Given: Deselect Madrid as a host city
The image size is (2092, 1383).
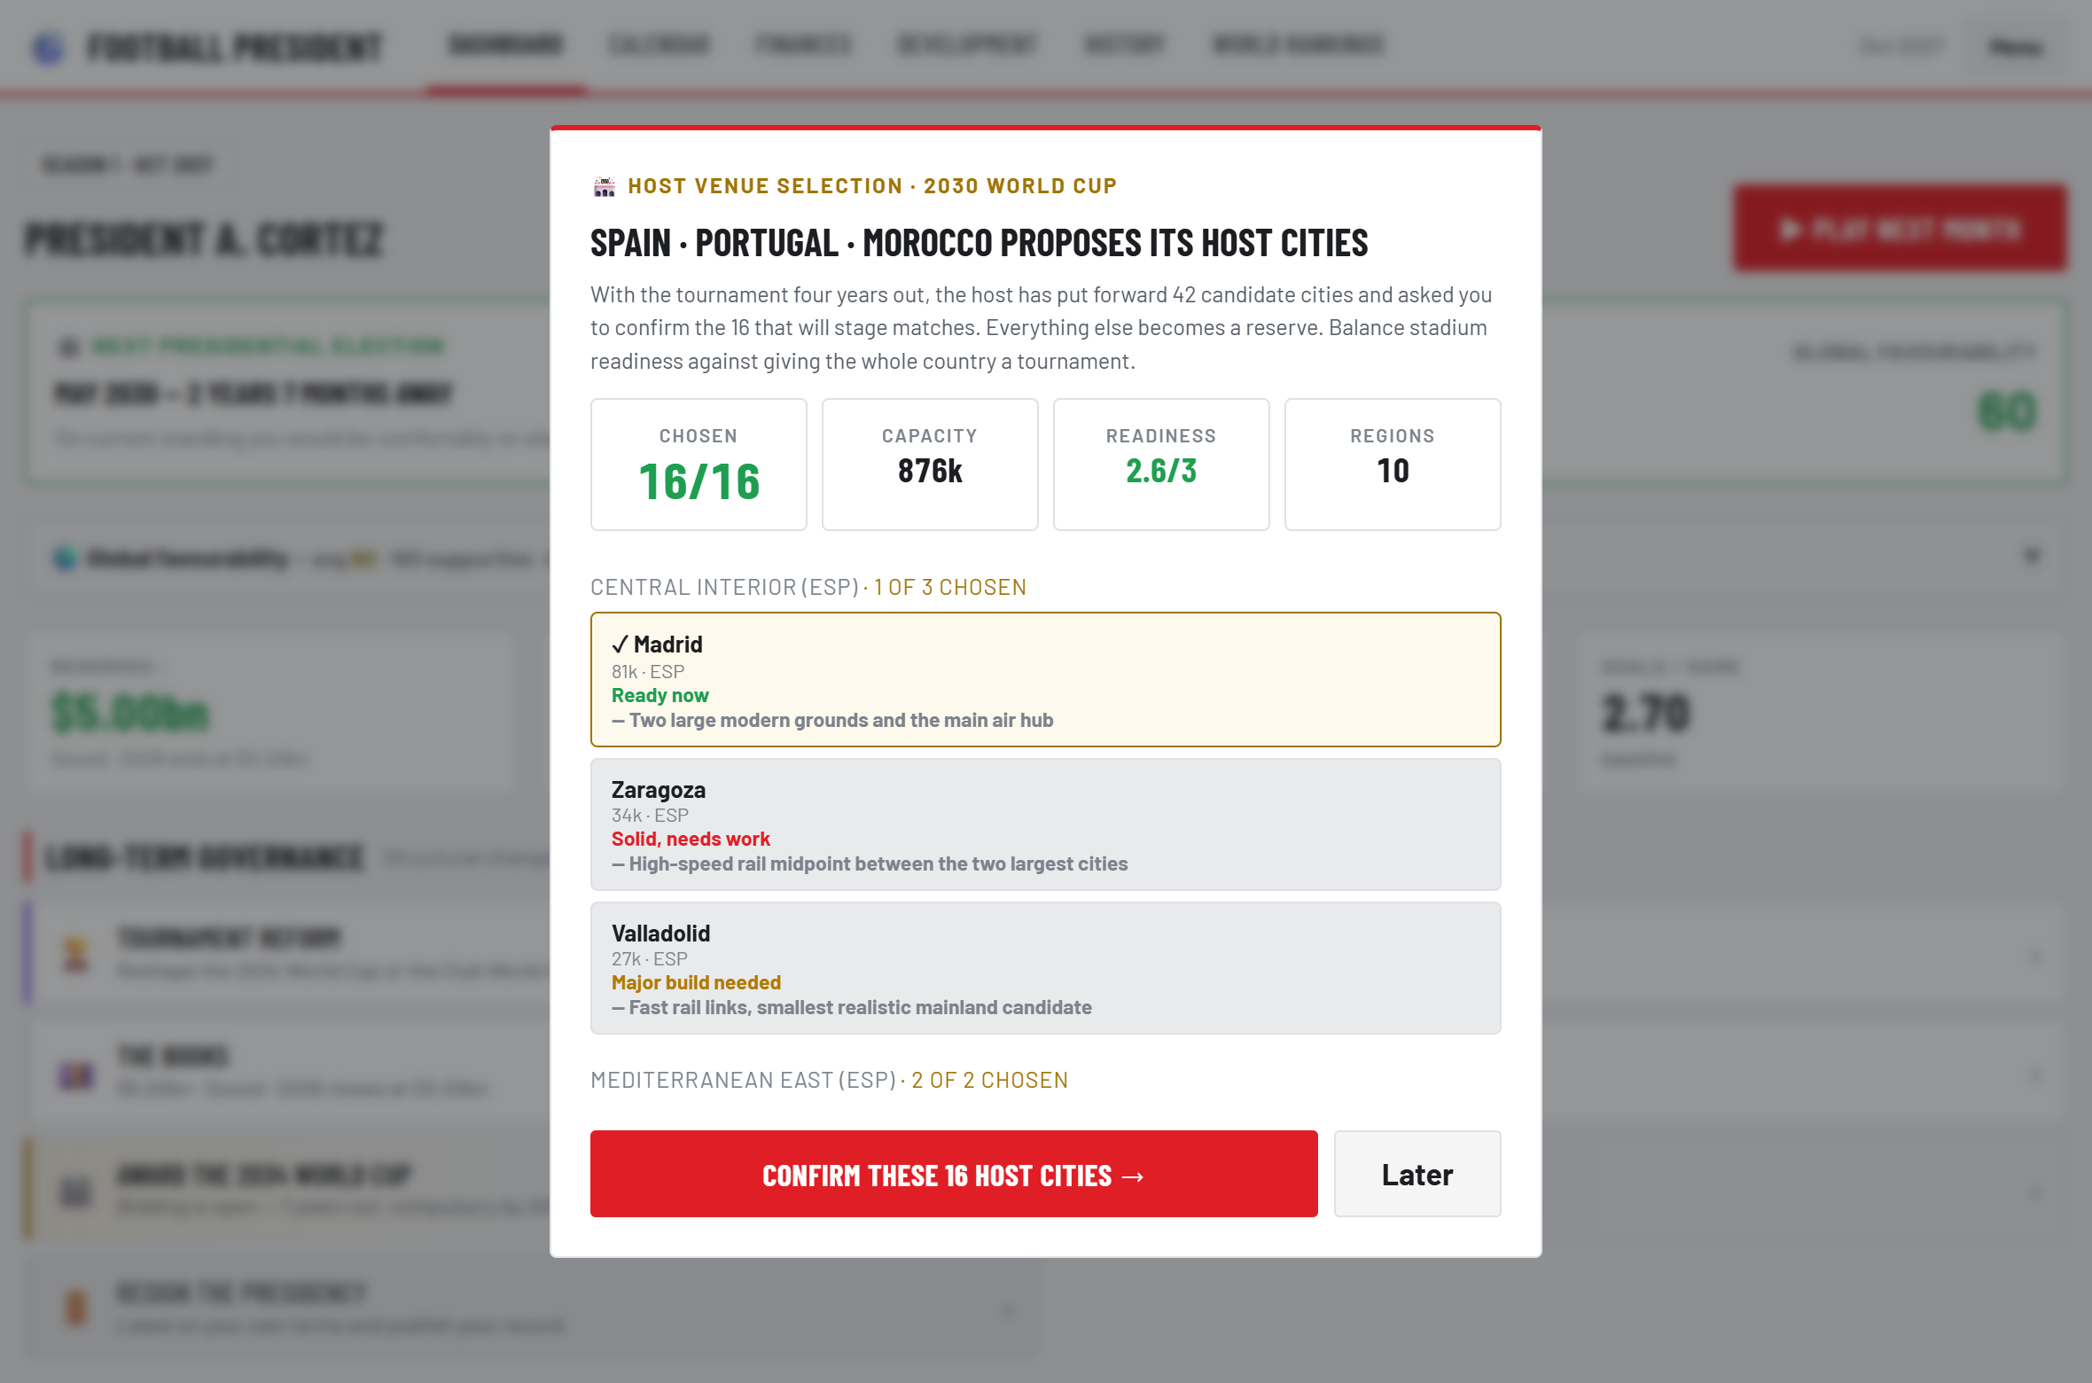Looking at the screenshot, I should pos(1046,680).
